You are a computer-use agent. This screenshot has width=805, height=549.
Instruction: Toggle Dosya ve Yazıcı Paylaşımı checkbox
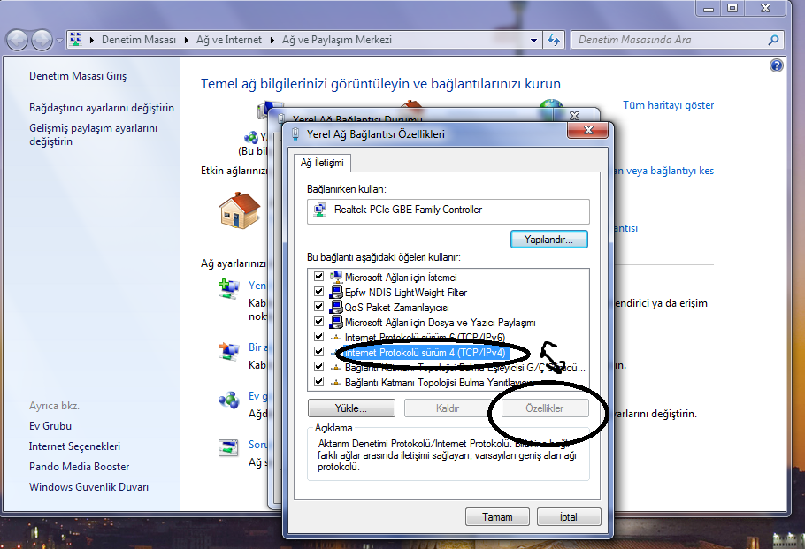click(x=318, y=322)
